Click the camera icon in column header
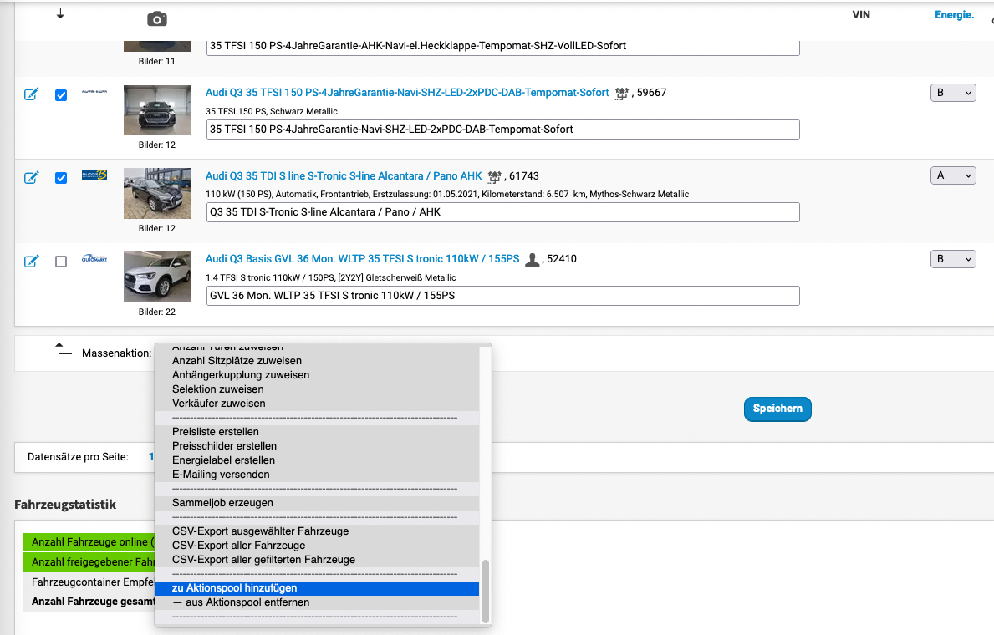994x635 pixels. coord(156,19)
